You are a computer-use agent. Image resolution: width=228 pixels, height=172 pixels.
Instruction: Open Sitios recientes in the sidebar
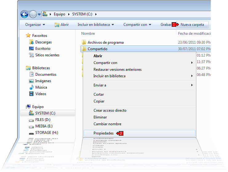tap(47, 55)
